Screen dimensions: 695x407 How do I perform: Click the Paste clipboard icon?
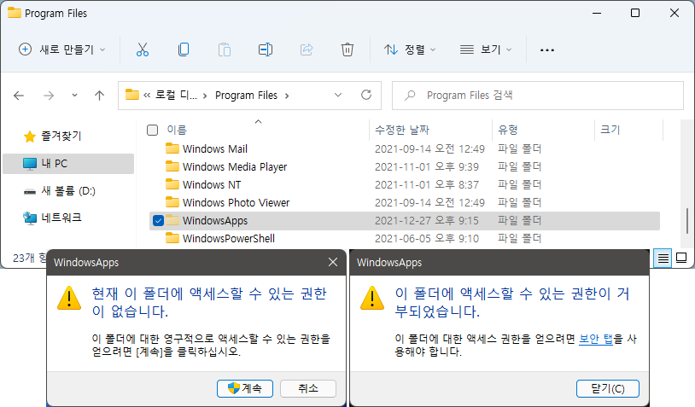coord(225,49)
